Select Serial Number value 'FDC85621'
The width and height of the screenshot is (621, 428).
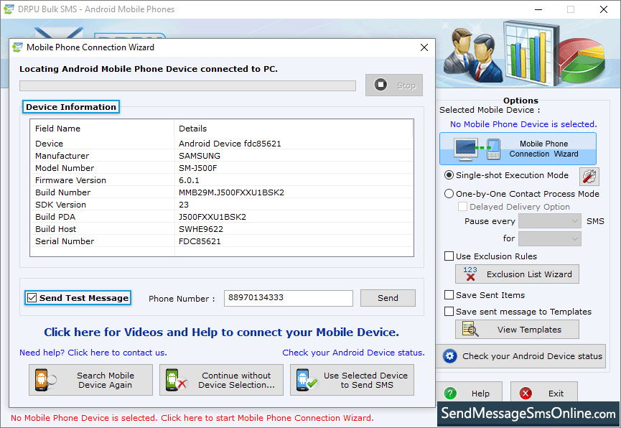click(200, 241)
